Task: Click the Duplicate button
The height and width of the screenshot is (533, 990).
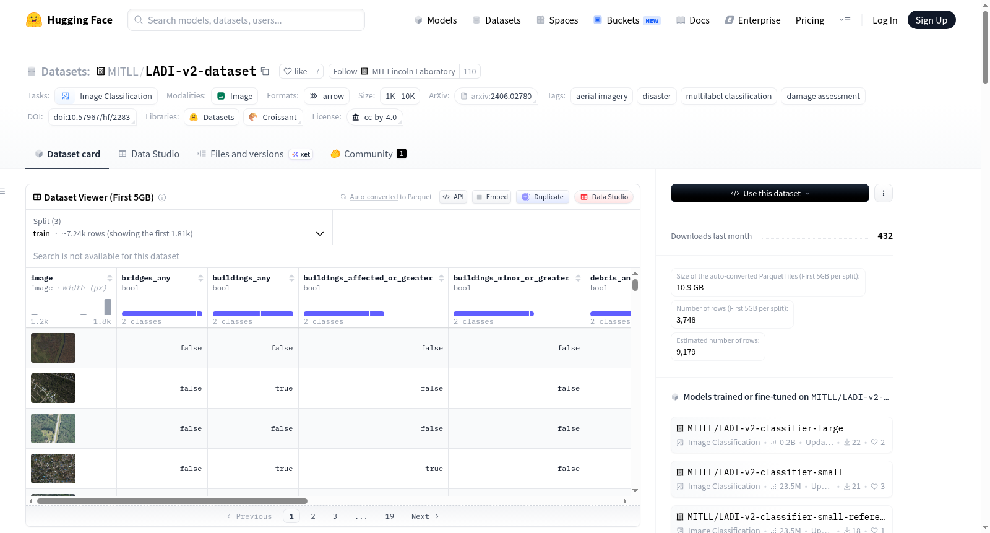Action: click(x=543, y=197)
